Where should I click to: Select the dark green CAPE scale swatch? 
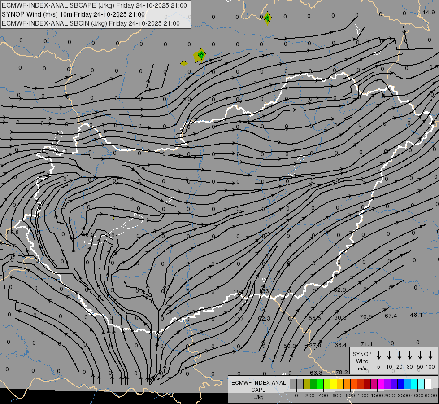pyautogui.click(x=313, y=384)
